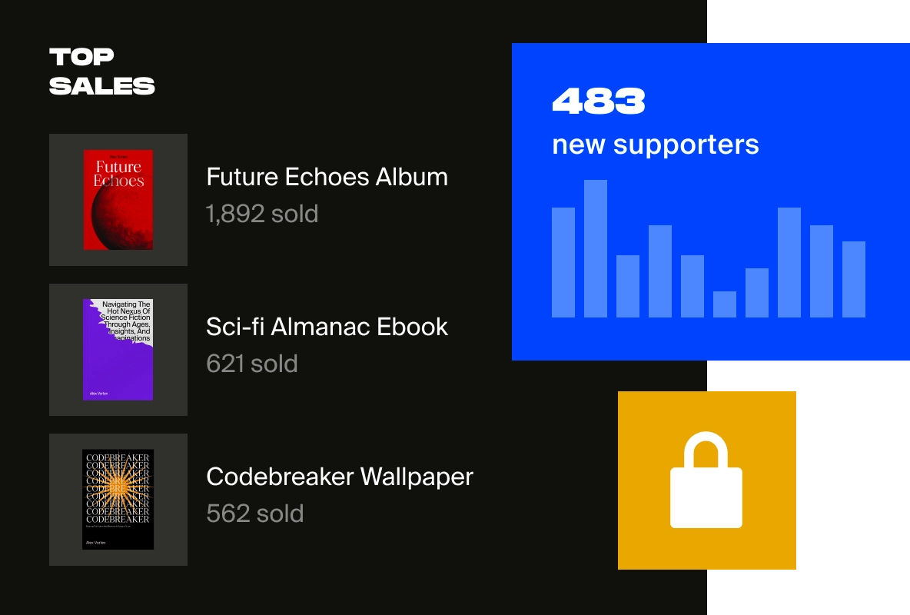Select the Sci-fi Almanac Ebook title
This screenshot has width=910, height=615.
327,327
